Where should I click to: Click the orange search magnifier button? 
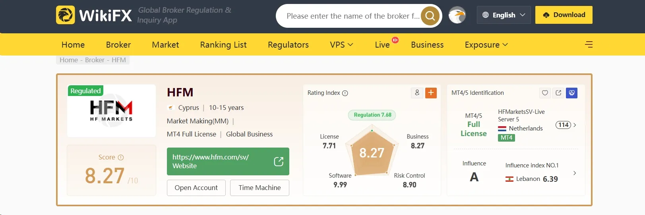430,16
